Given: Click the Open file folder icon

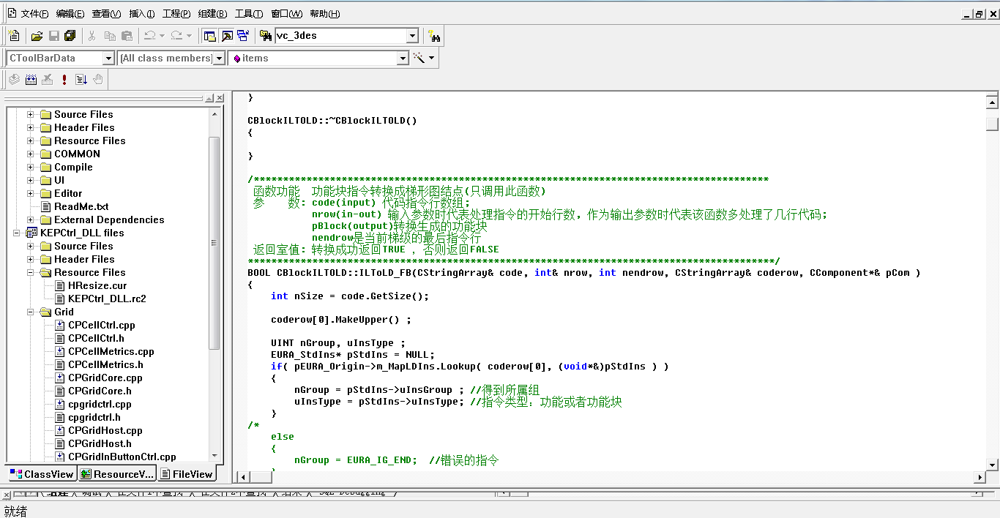Looking at the screenshot, I should [37, 35].
